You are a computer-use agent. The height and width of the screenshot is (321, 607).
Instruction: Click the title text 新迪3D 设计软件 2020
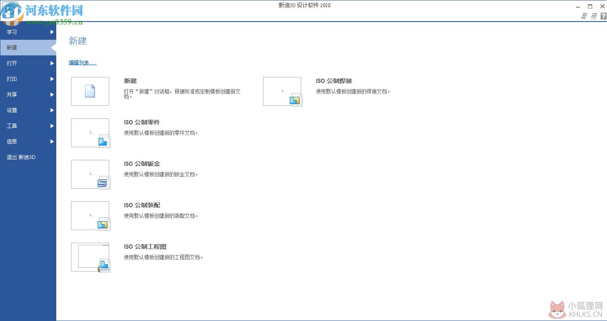coord(305,5)
